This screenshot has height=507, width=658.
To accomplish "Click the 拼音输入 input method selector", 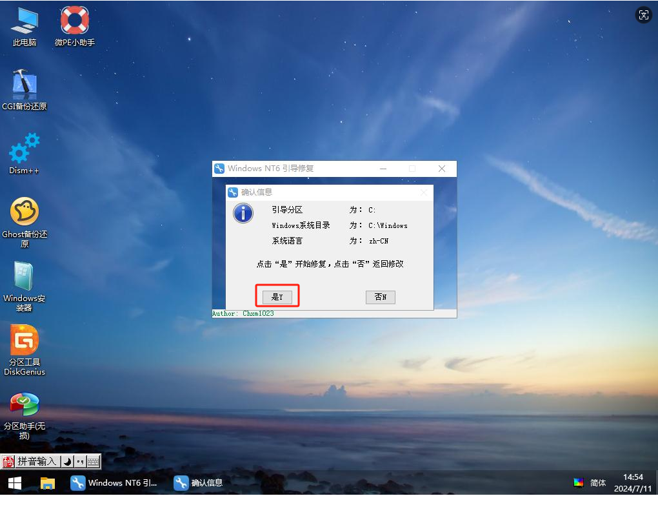I will click(x=37, y=462).
